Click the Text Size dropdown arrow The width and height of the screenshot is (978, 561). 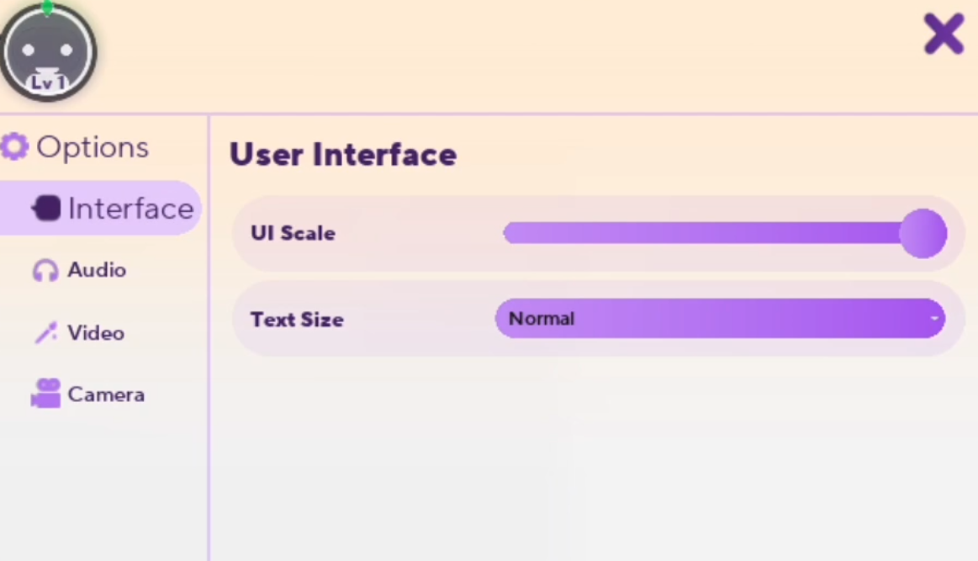[x=934, y=319]
